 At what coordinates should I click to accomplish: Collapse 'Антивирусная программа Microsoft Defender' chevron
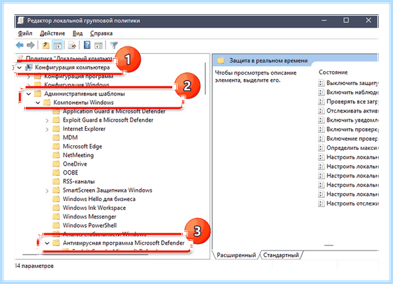tap(47, 243)
